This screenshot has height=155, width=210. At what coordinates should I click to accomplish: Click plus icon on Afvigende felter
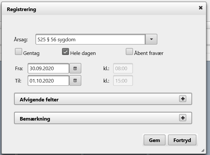click(183, 99)
